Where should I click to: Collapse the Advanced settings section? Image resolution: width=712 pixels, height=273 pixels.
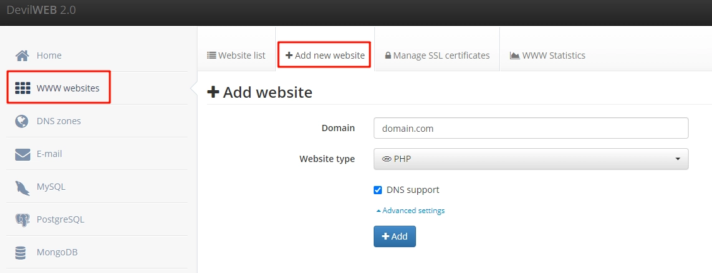410,211
